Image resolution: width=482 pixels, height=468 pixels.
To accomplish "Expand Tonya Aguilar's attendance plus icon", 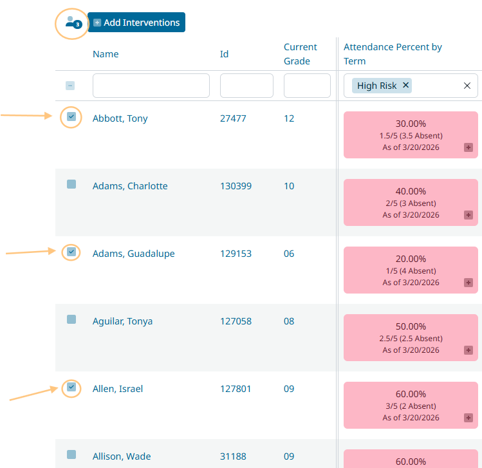I will pos(468,350).
